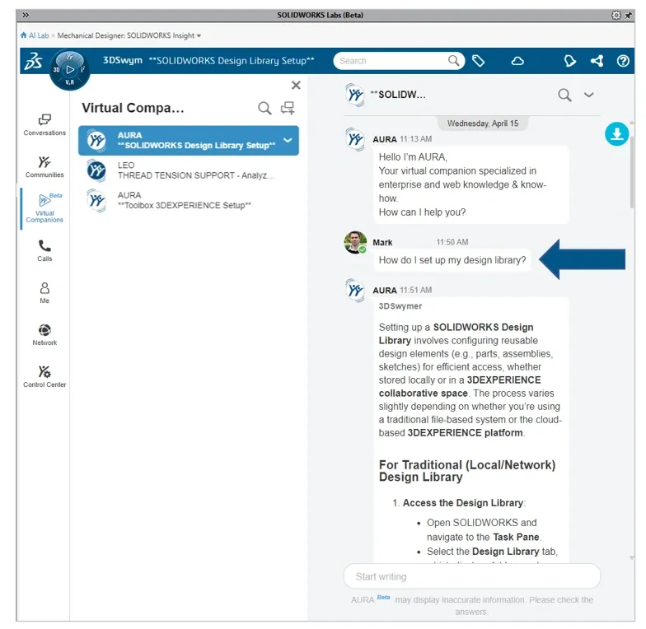Click the share icon in header
This screenshot has width=646, height=629.
[x=597, y=61]
